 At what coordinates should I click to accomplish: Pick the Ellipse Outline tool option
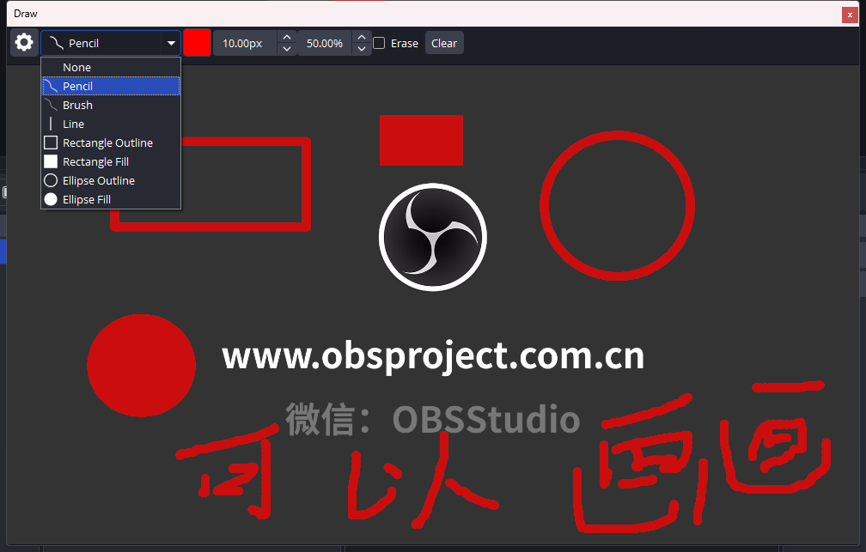111,180
